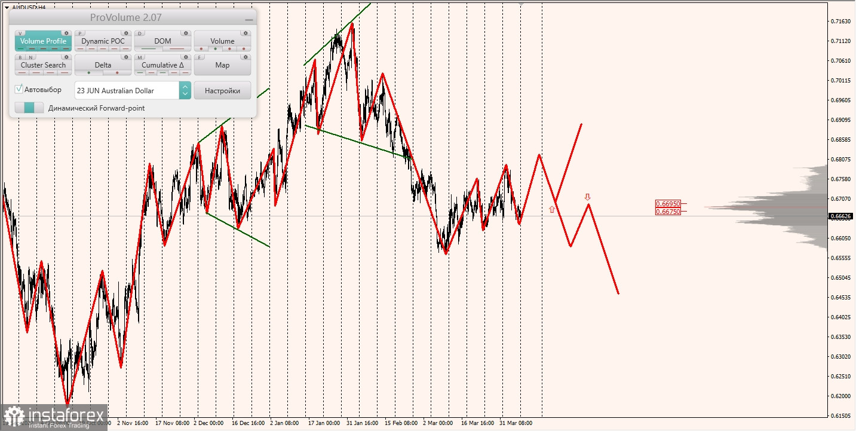This screenshot has width=856, height=431.
Task: Open Delta gear settings
Action: 126,57
